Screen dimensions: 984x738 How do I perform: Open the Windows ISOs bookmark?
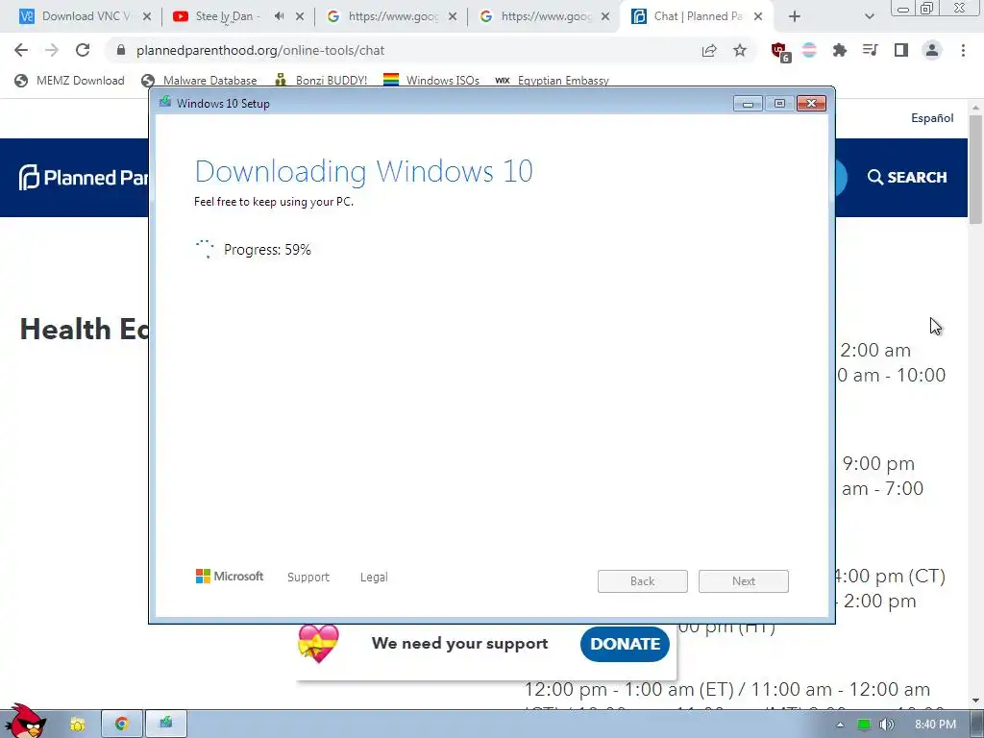[431, 81]
